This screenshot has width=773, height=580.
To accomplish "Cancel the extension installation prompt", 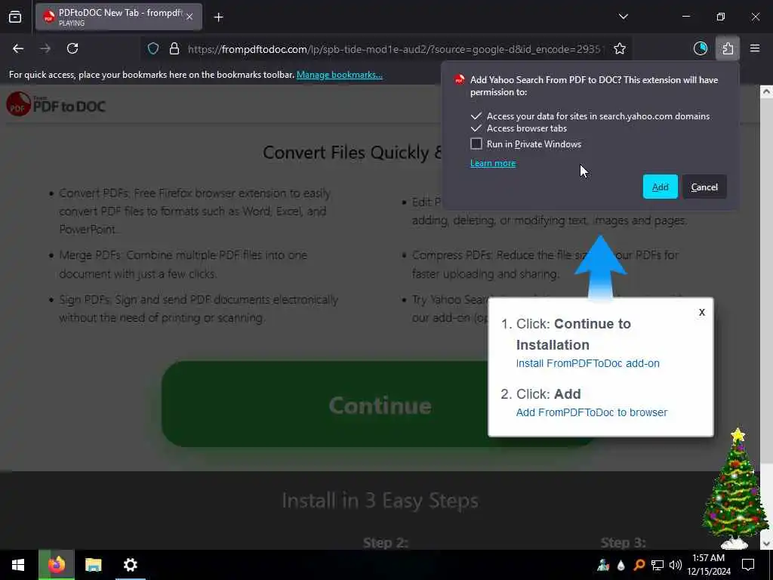I will point(704,187).
